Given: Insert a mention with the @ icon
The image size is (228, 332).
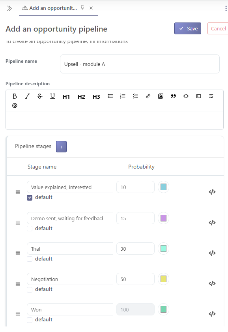Looking at the screenshot, I should [x=15, y=105].
